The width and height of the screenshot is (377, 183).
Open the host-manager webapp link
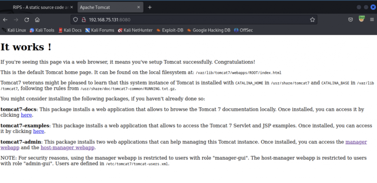pos(67,148)
